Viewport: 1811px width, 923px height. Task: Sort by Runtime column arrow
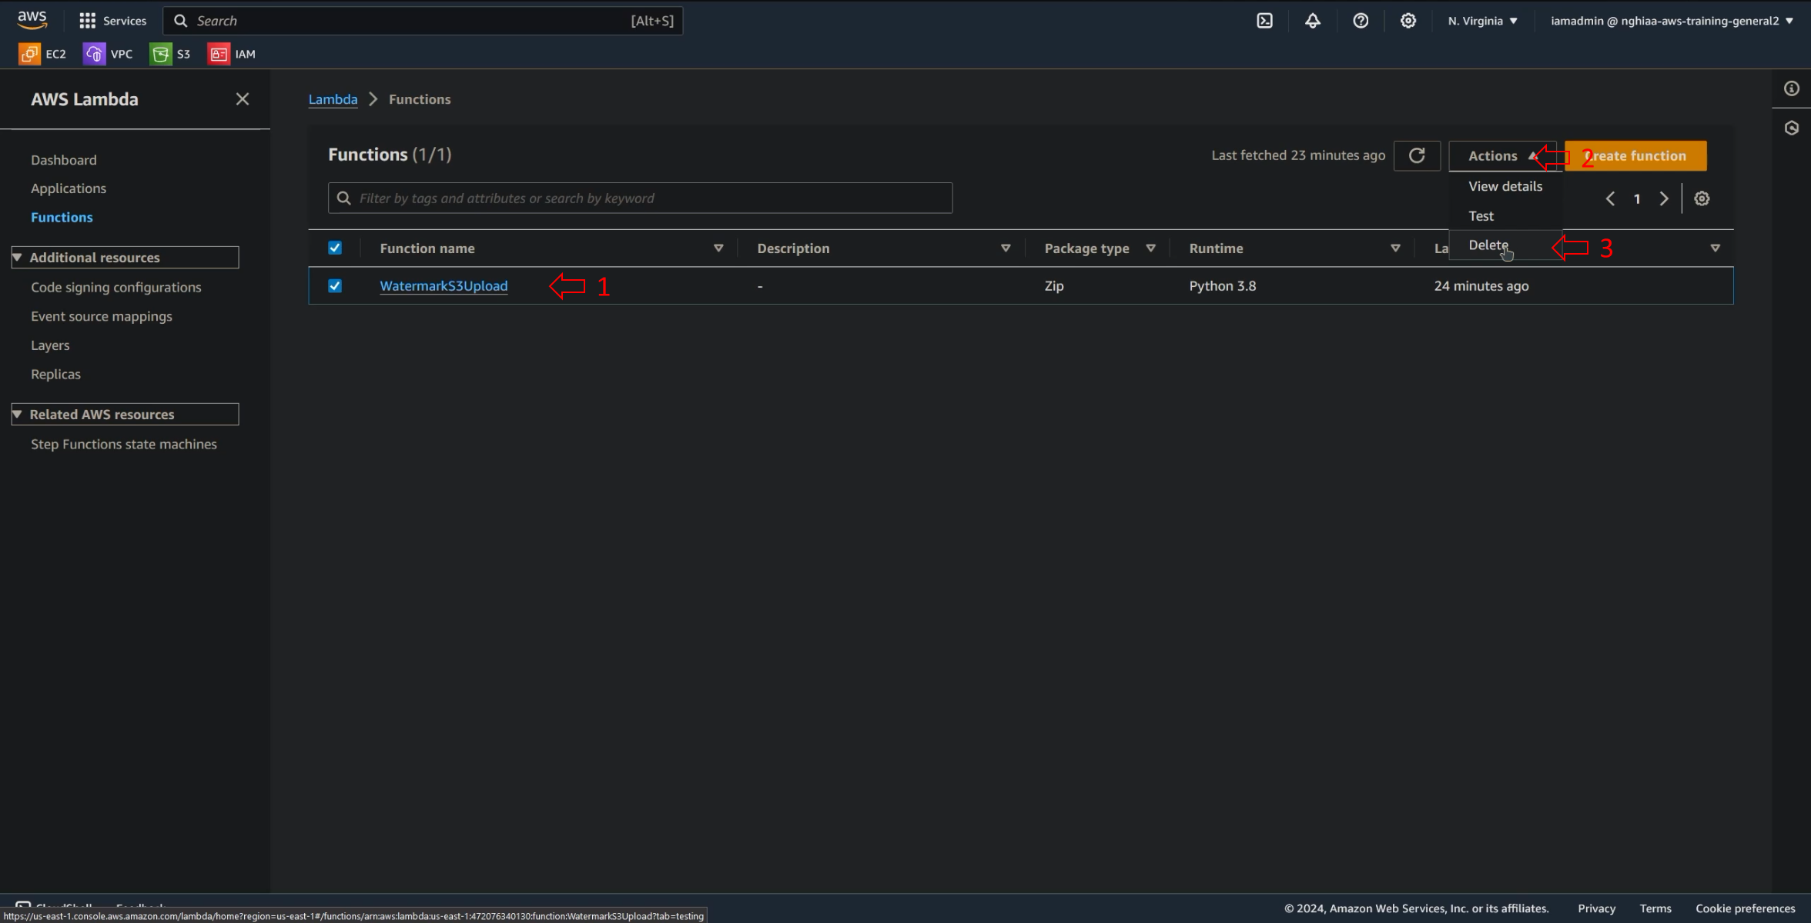click(1395, 248)
